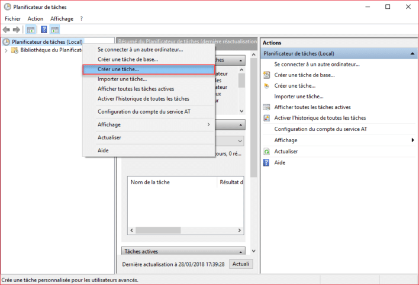Collapse the Planificateur de tâches (Local) actions section

(x=412, y=53)
